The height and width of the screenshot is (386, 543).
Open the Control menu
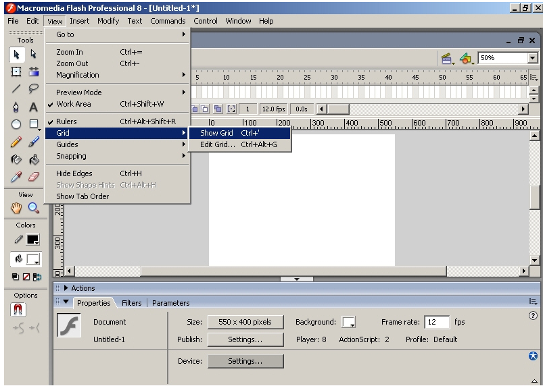(206, 21)
